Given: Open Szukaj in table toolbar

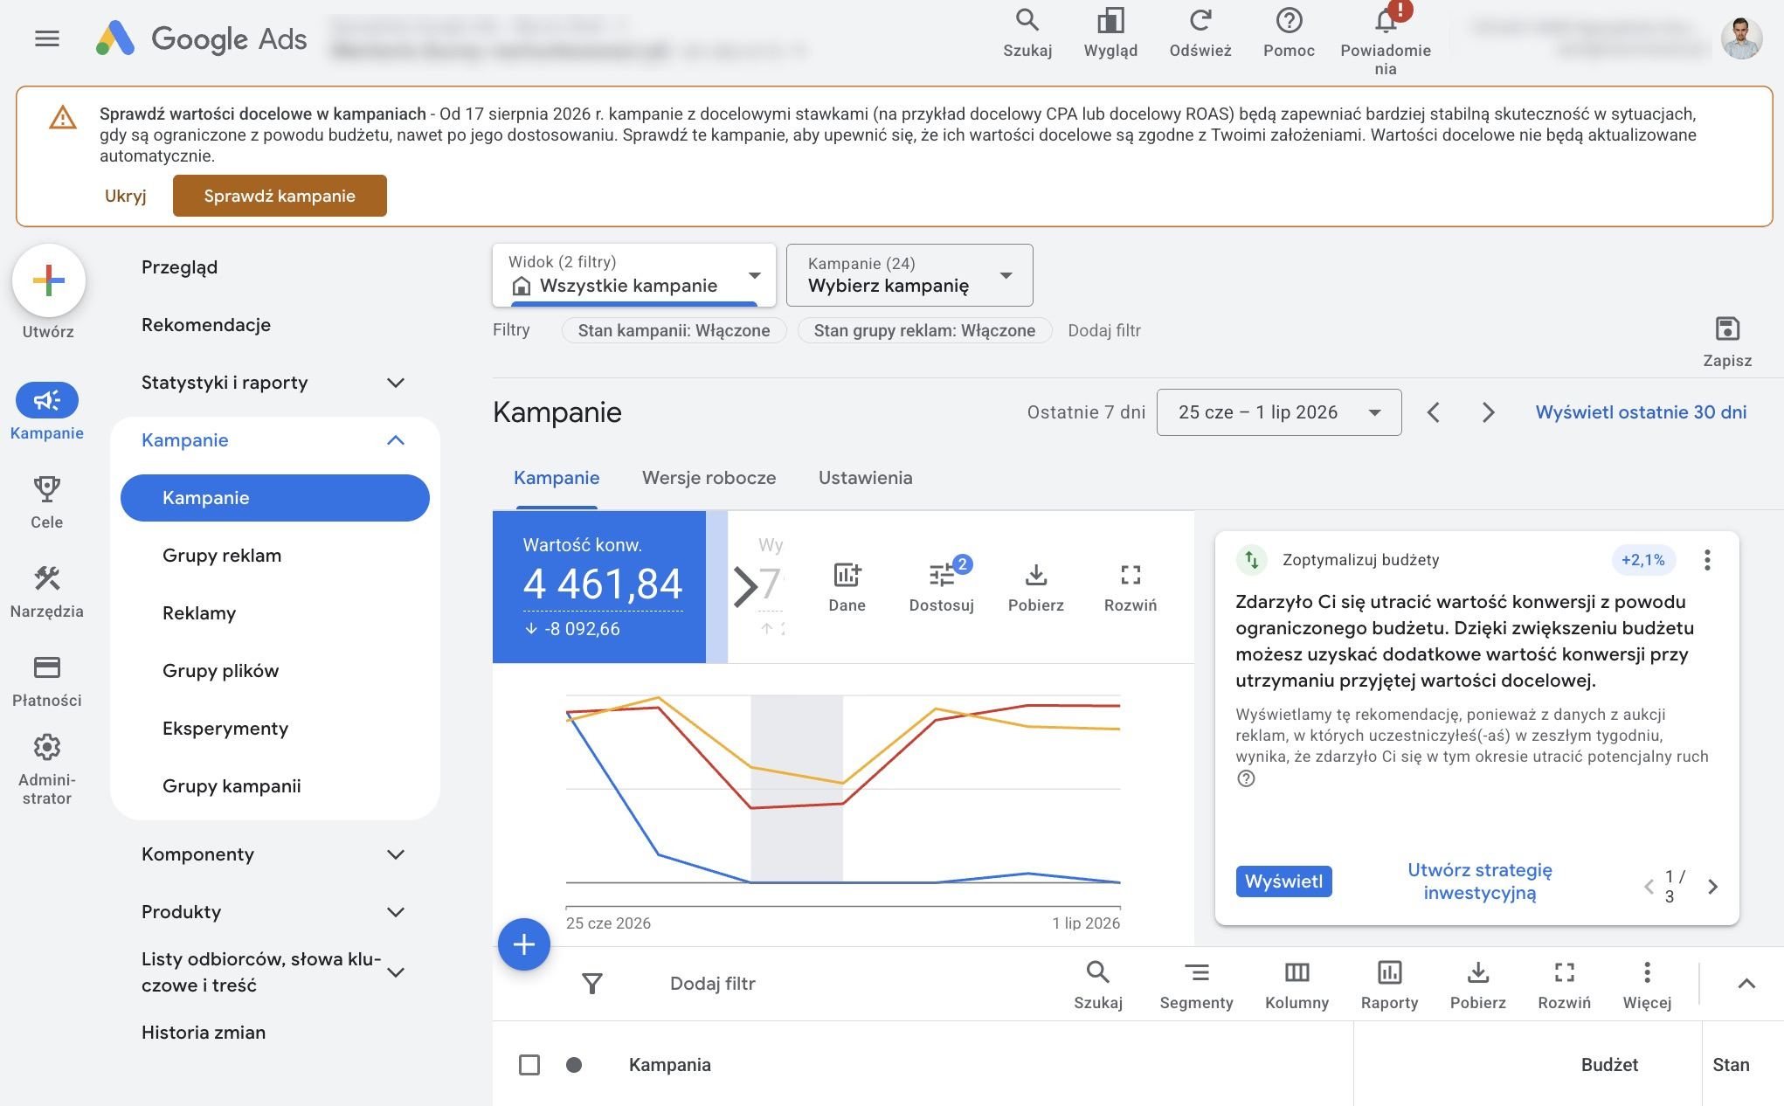Looking at the screenshot, I should tap(1098, 985).
